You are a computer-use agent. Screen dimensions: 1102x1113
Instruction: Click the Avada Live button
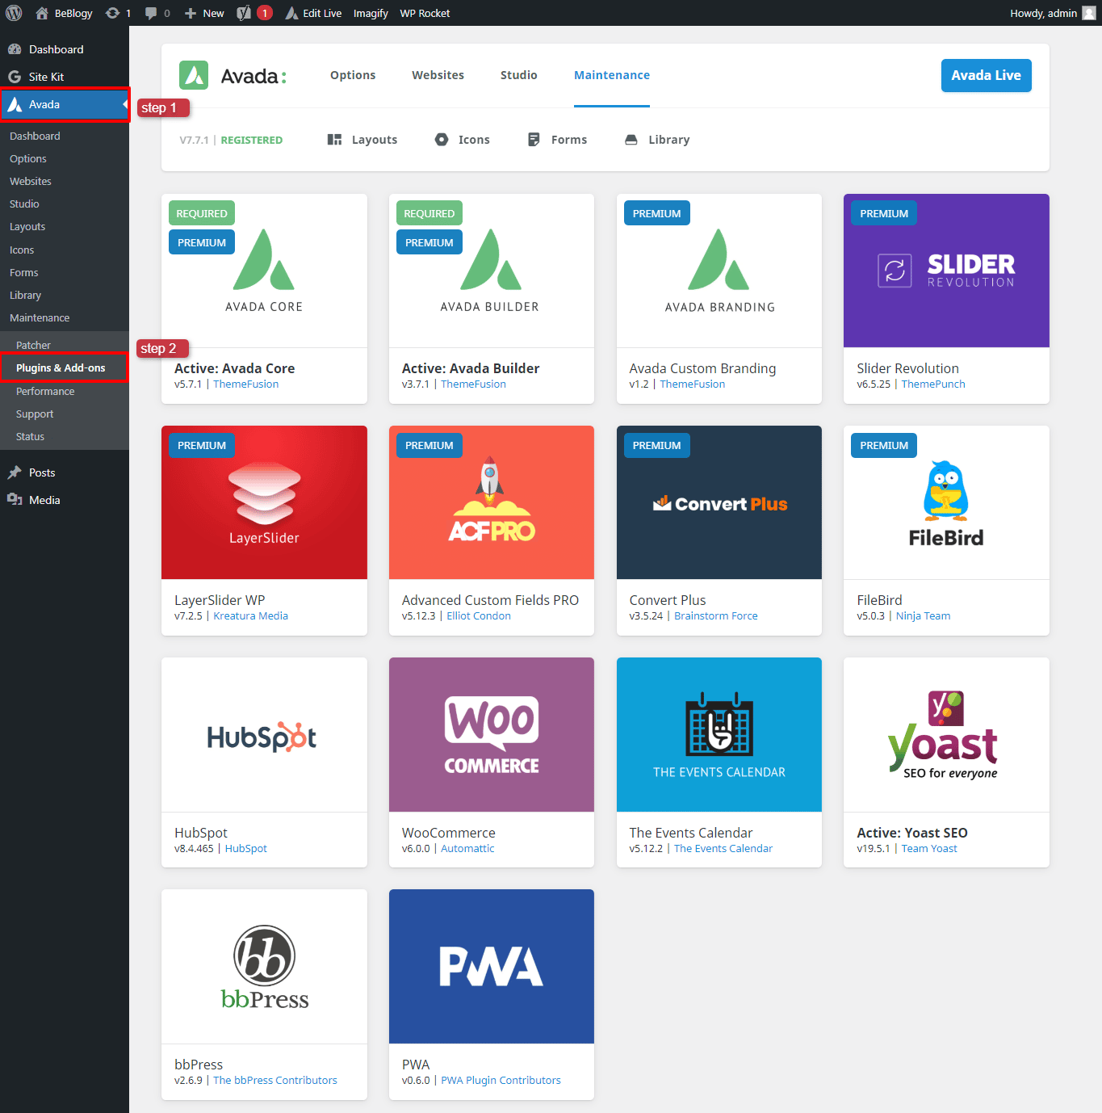(x=987, y=75)
